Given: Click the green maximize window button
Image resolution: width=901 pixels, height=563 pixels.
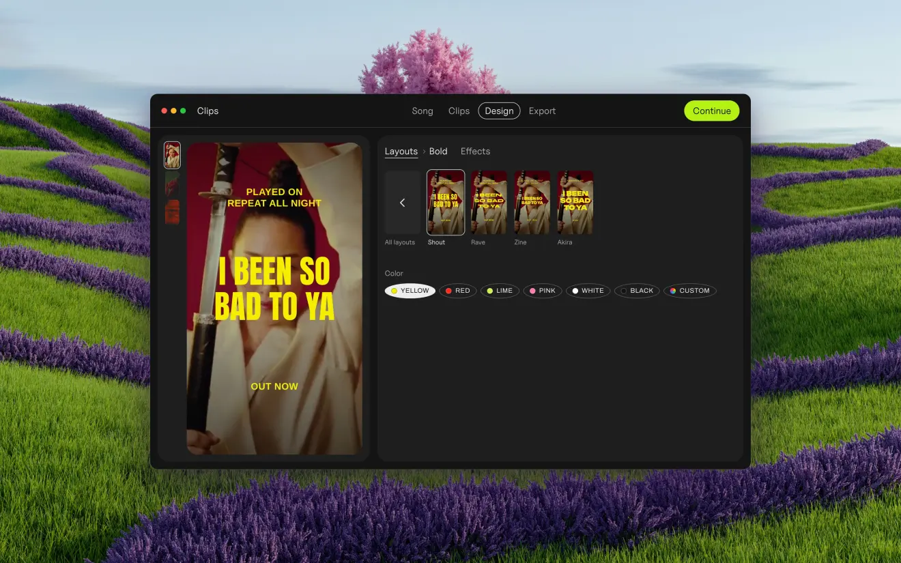Looking at the screenshot, I should [x=183, y=111].
